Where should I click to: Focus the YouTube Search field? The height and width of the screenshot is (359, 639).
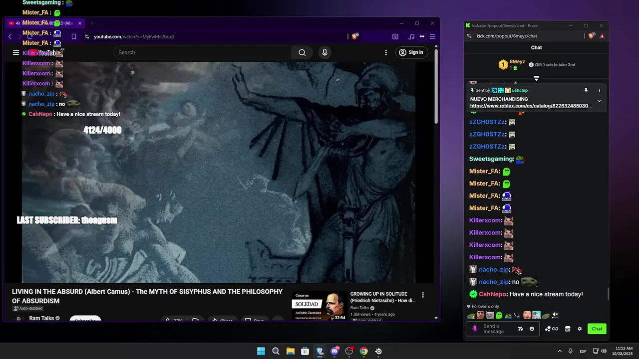click(202, 52)
